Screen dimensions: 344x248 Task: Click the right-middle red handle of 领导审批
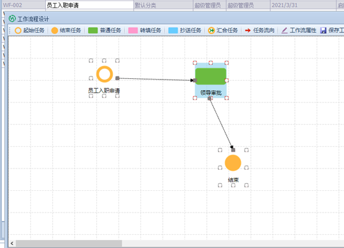[227, 80]
